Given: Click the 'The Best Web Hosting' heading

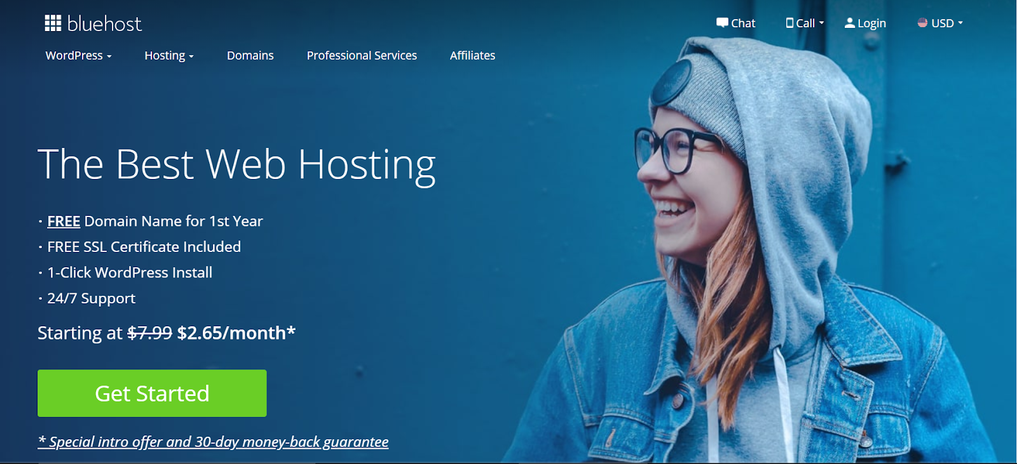Looking at the screenshot, I should (236, 165).
